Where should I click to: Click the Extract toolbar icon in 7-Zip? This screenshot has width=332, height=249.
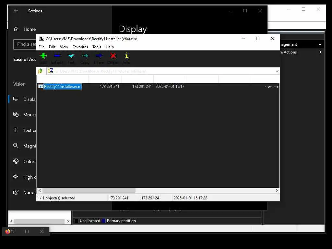[57, 56]
